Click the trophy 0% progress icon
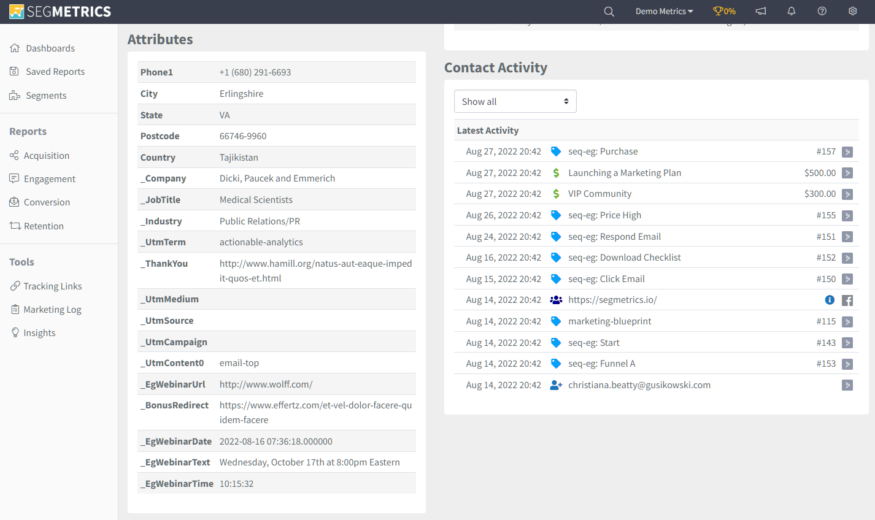This screenshot has width=875, height=520. pyautogui.click(x=724, y=11)
